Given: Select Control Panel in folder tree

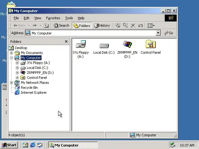Looking at the screenshot, I should pyautogui.click(x=37, y=78).
